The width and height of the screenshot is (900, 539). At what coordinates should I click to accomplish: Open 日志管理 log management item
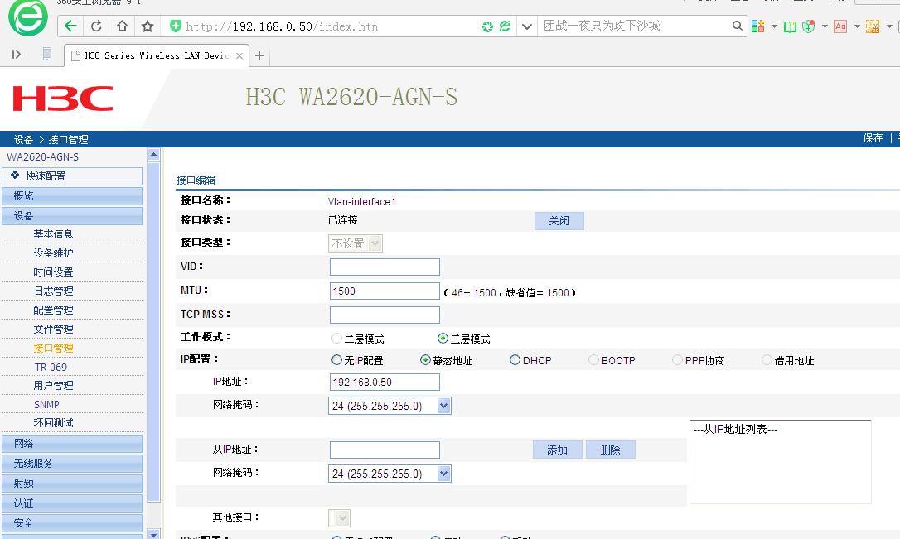53,291
